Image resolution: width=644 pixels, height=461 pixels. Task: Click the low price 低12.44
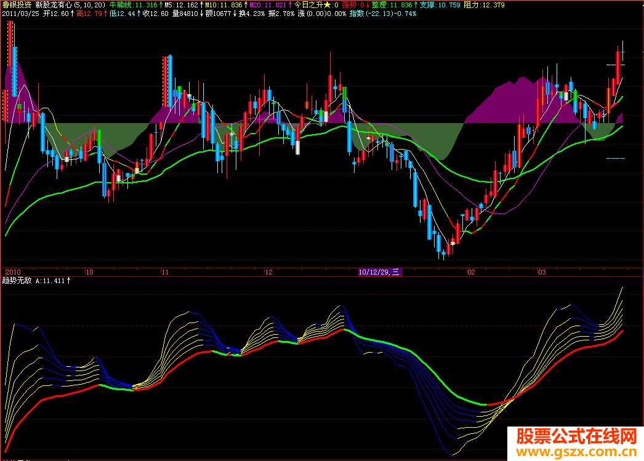pos(123,14)
